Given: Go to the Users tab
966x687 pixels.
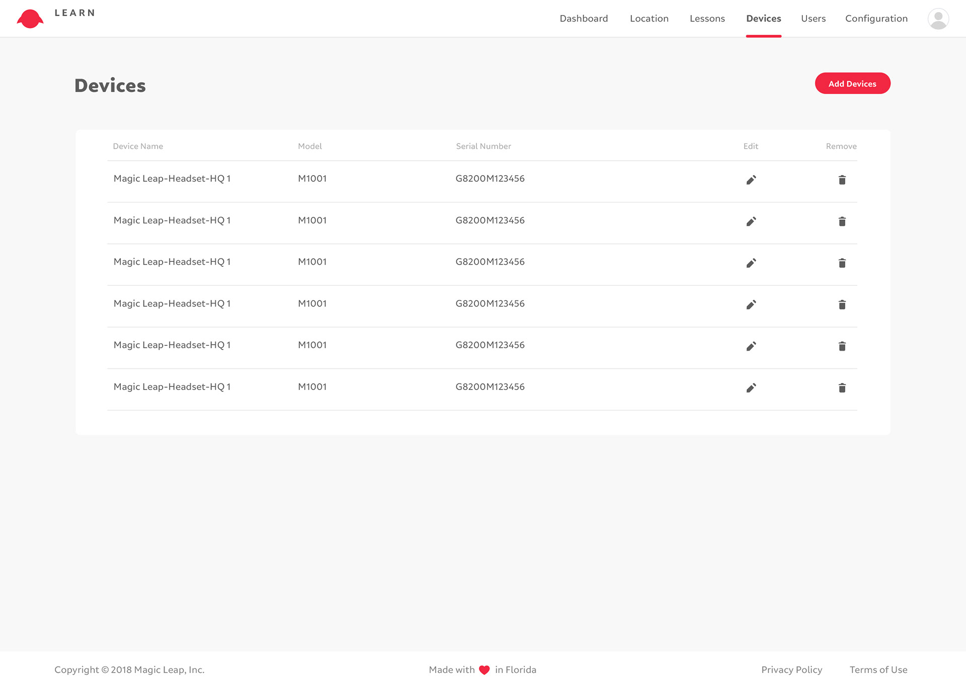Looking at the screenshot, I should 813,19.
